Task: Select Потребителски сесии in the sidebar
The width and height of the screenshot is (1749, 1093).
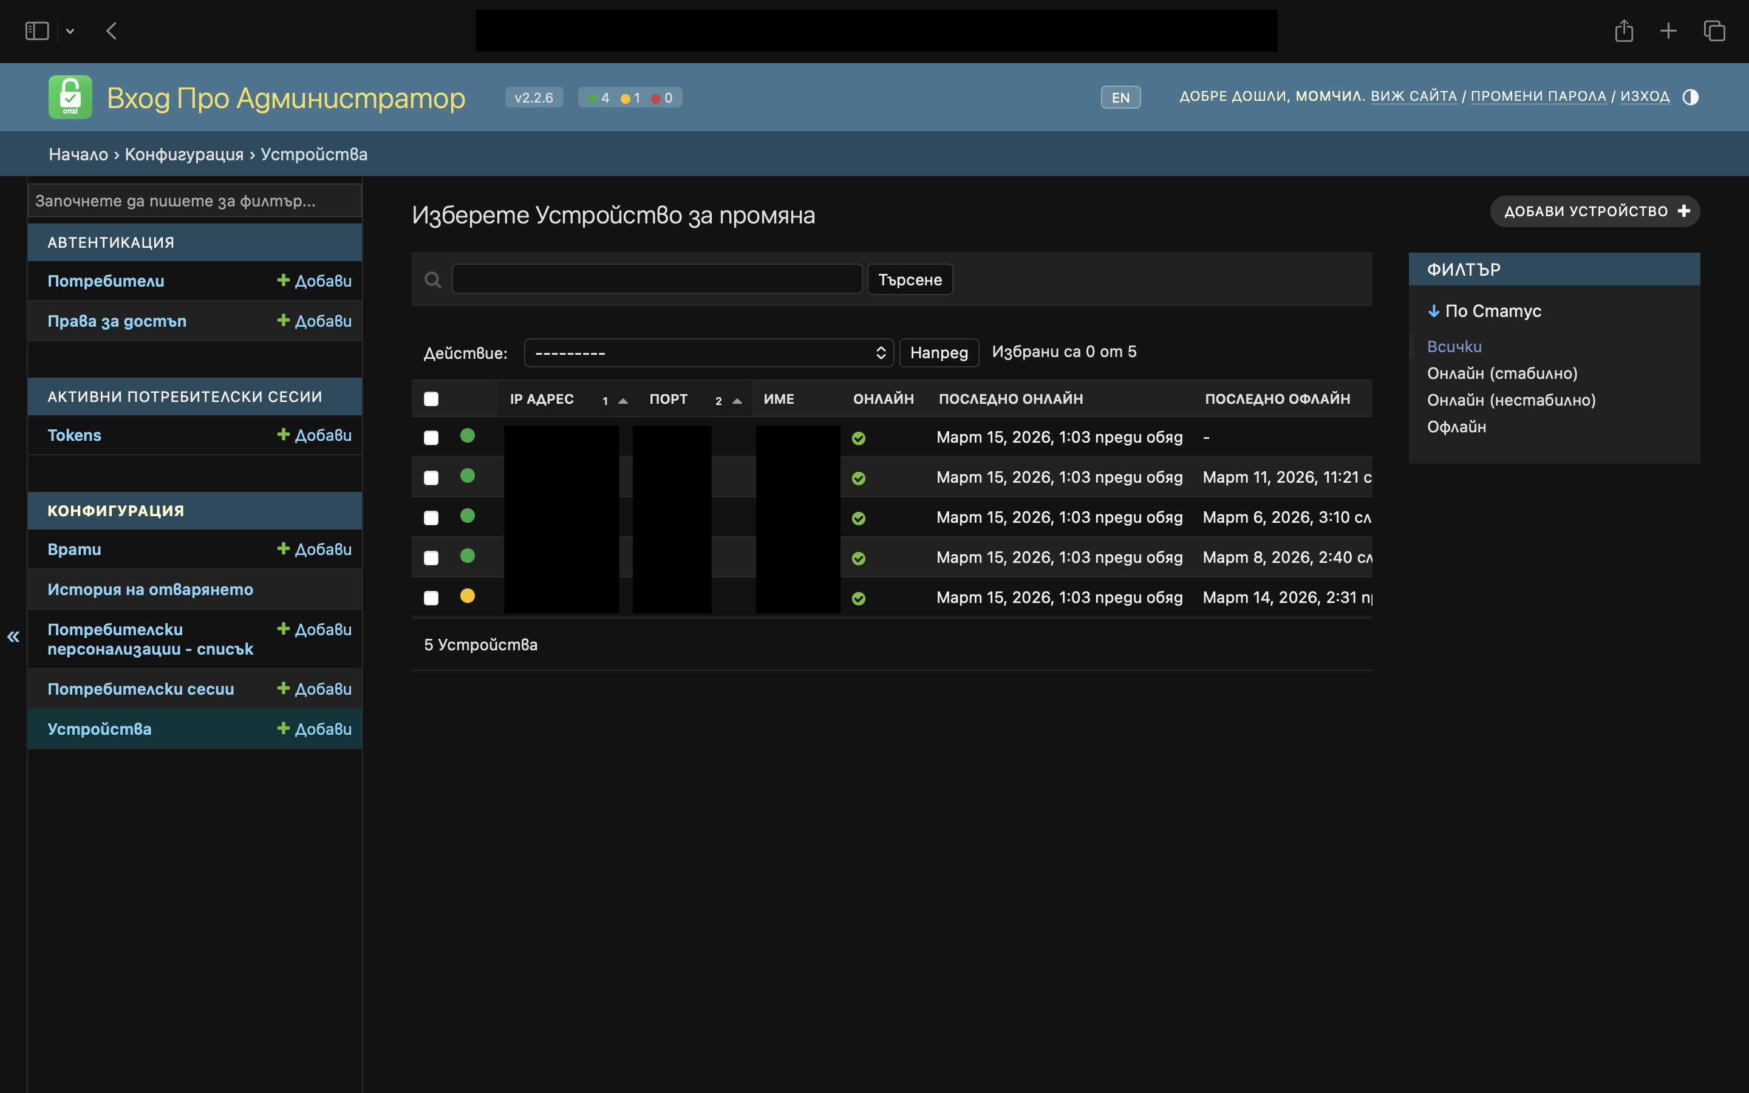Action: click(140, 688)
